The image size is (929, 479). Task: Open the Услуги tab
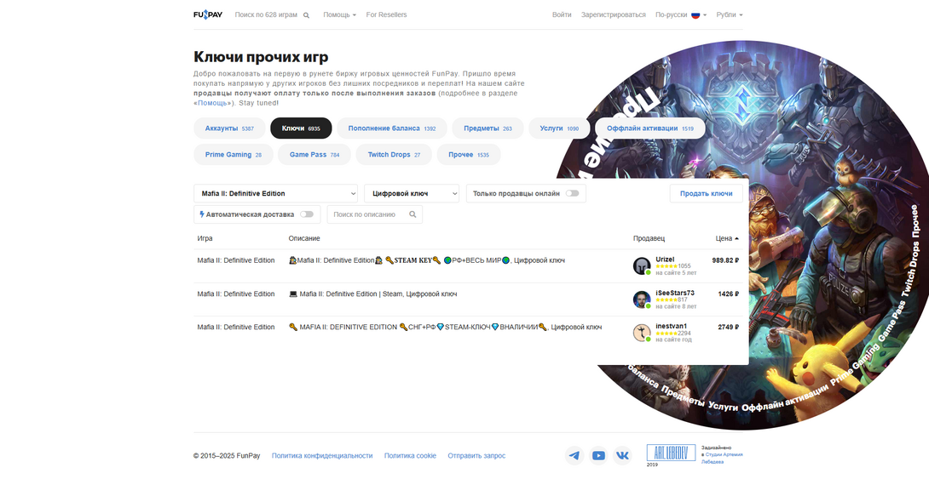click(x=559, y=128)
